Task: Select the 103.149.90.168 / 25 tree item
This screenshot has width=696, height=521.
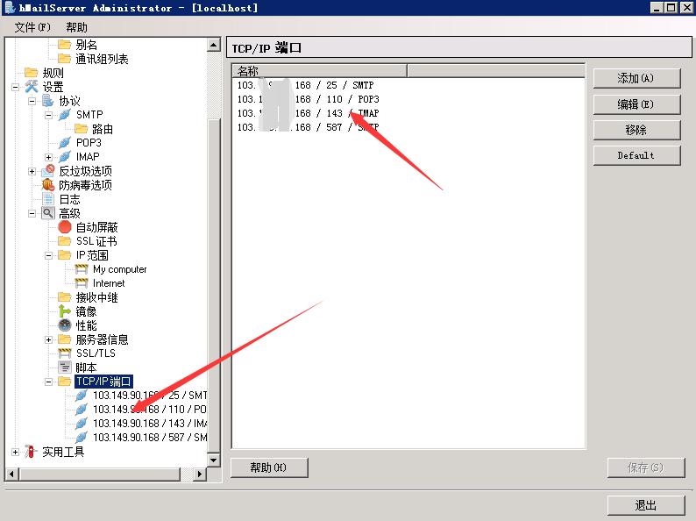Action: click(x=150, y=396)
